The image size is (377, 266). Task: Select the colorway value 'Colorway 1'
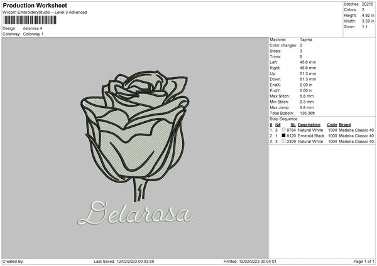tap(33, 34)
